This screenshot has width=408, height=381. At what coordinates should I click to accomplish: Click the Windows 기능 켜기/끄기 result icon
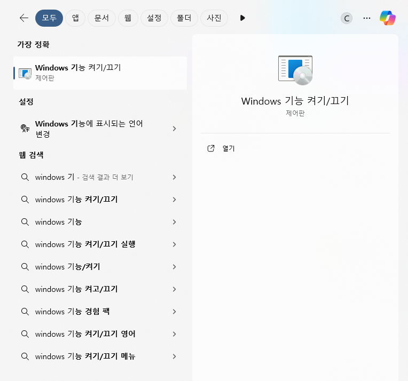pos(25,73)
